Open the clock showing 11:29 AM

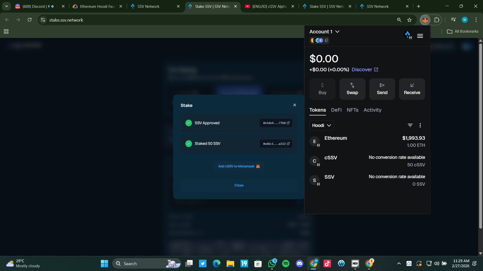point(461,263)
